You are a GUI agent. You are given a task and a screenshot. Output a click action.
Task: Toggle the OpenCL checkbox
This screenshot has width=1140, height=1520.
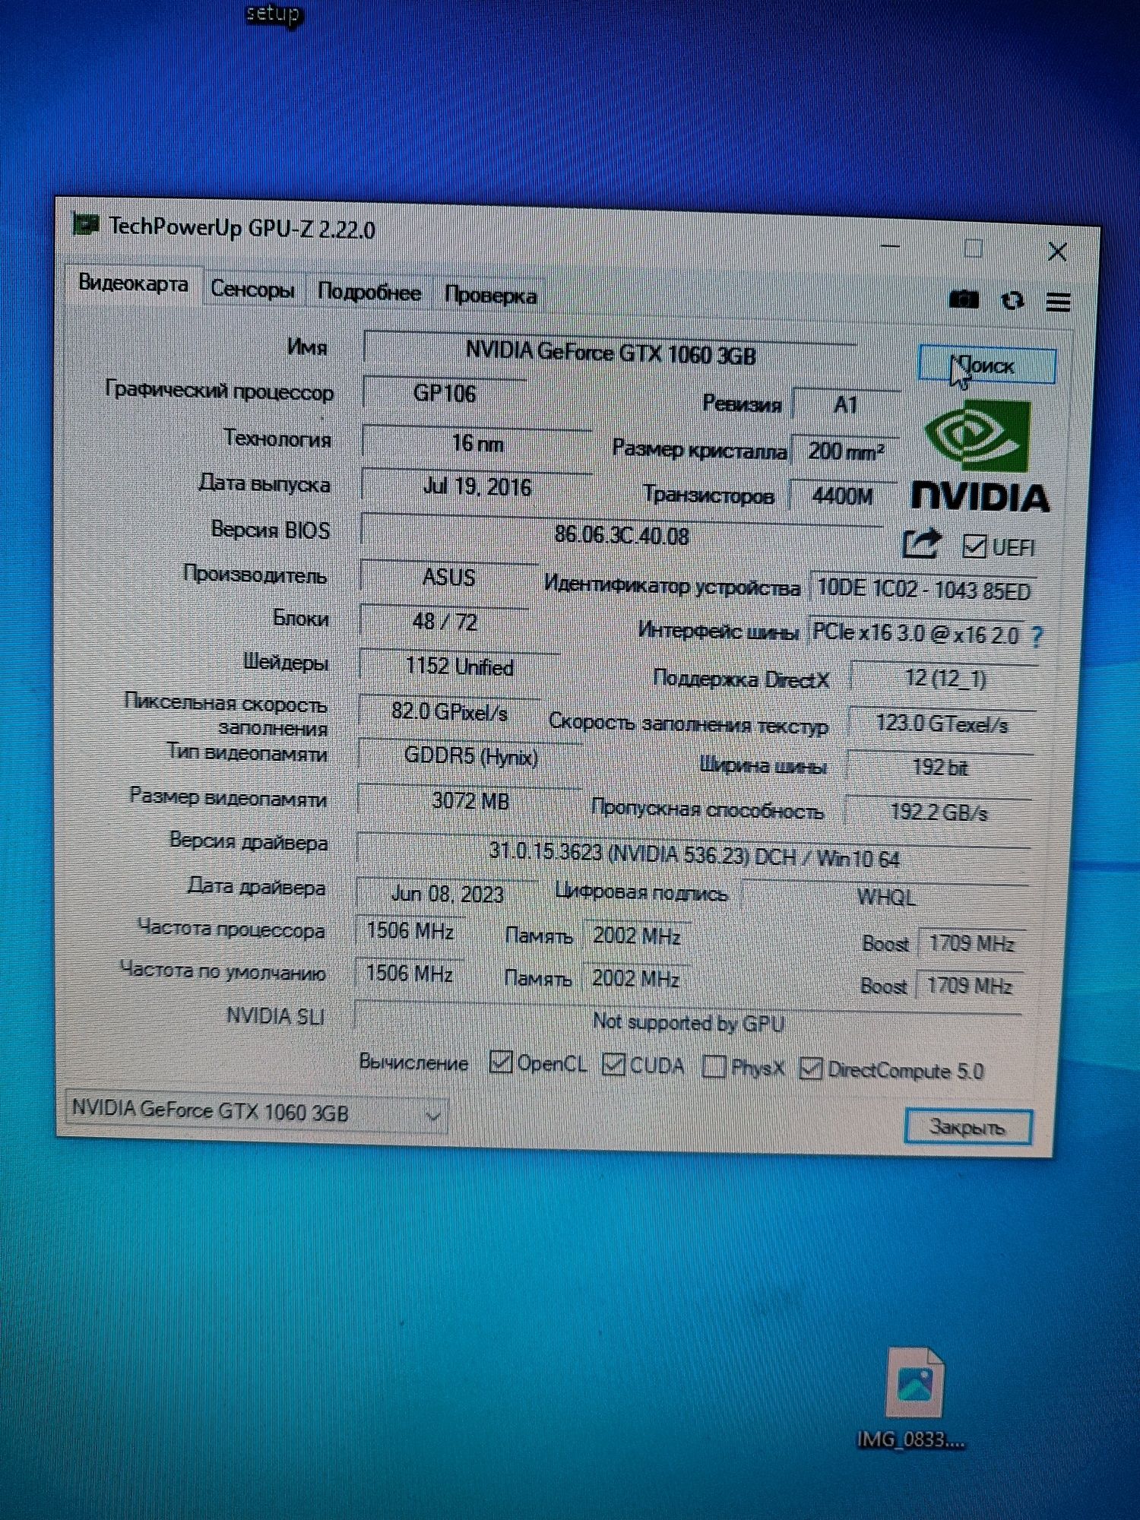(500, 1061)
